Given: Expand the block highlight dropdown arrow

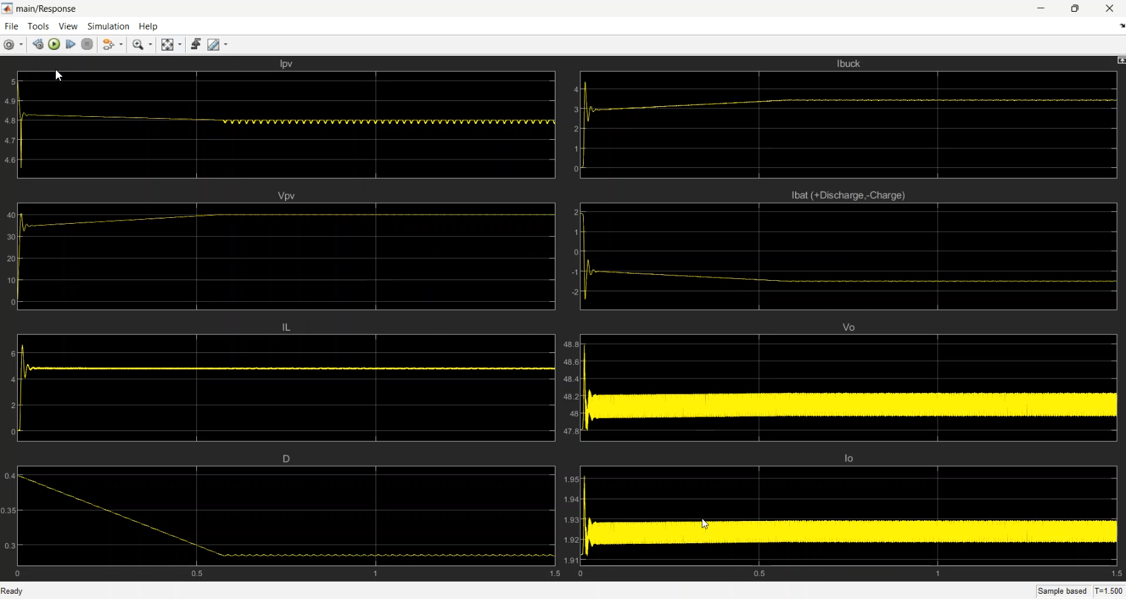Looking at the screenshot, I should coord(121,45).
